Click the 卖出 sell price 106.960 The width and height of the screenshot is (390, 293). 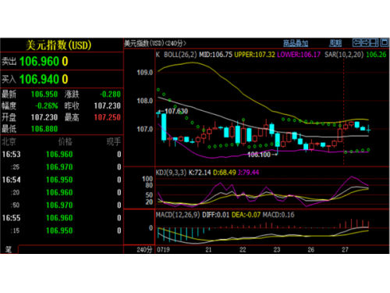[x=39, y=62]
